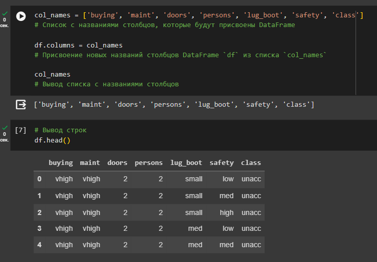This screenshot has width=377, height=262.
Task: Click 'med' safety value in row 1
Action: [226, 196]
